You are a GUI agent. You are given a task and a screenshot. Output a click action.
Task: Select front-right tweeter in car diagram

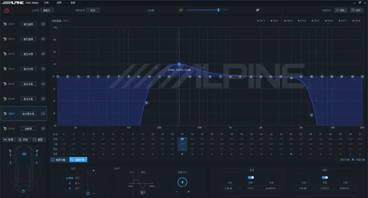click(x=37, y=151)
